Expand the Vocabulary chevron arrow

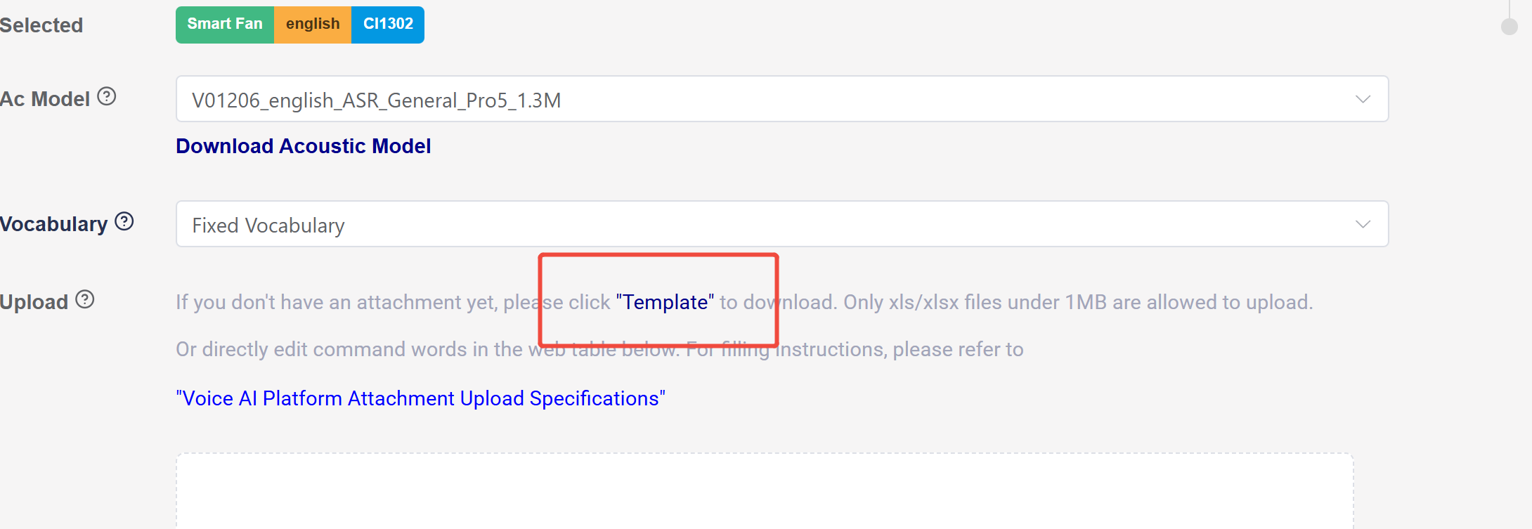1363,224
